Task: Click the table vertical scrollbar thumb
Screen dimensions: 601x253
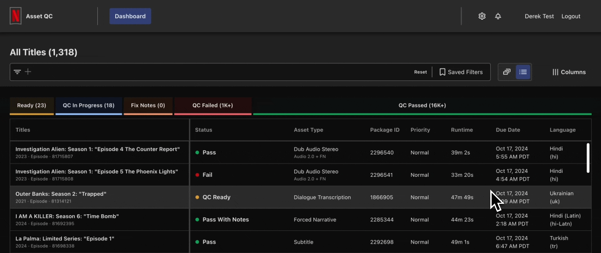Action: click(588, 158)
